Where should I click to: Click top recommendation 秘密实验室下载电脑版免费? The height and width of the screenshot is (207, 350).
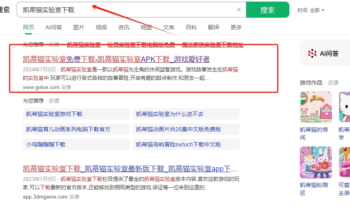click(x=141, y=45)
